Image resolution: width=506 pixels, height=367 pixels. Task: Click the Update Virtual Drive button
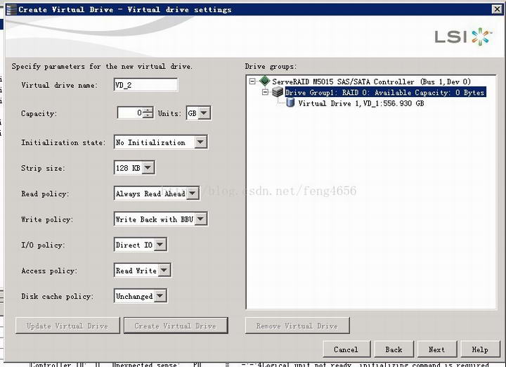pyautogui.click(x=67, y=326)
